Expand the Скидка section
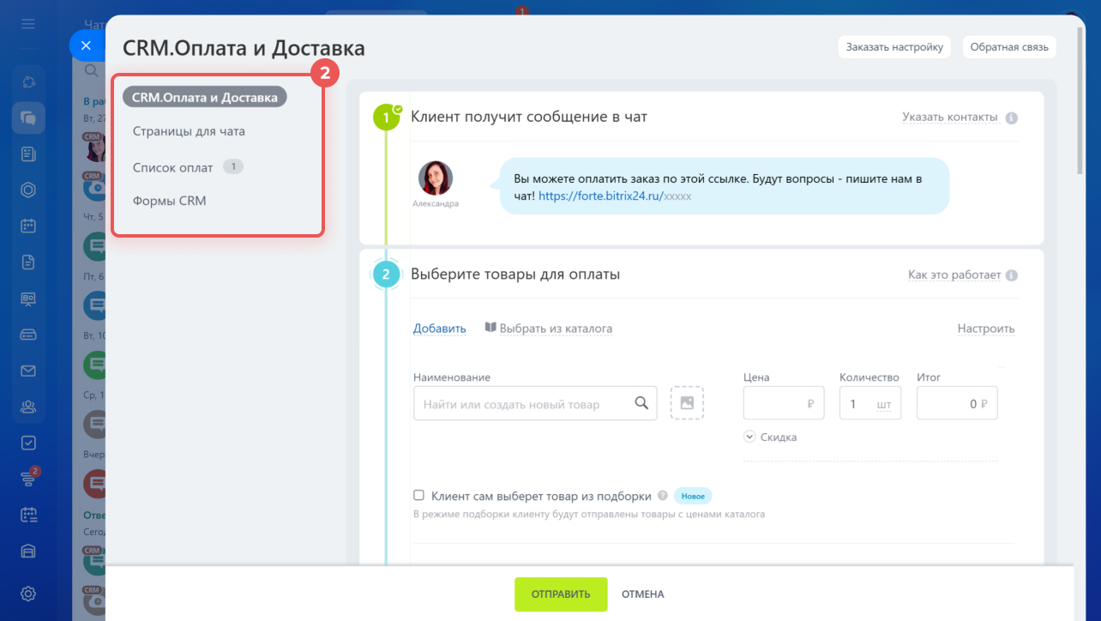Viewport: 1101px width, 621px height. 771,437
